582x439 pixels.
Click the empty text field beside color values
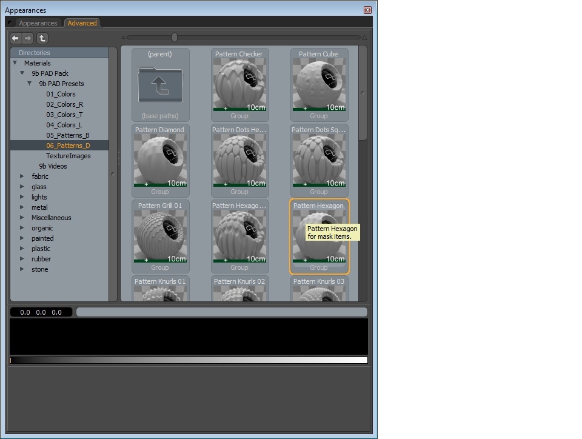(222, 312)
